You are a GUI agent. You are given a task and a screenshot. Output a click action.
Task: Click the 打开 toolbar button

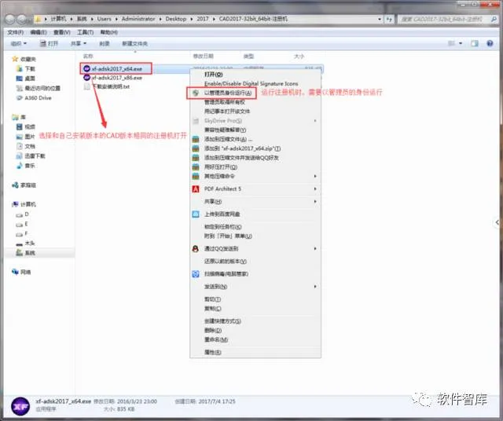tap(49, 43)
